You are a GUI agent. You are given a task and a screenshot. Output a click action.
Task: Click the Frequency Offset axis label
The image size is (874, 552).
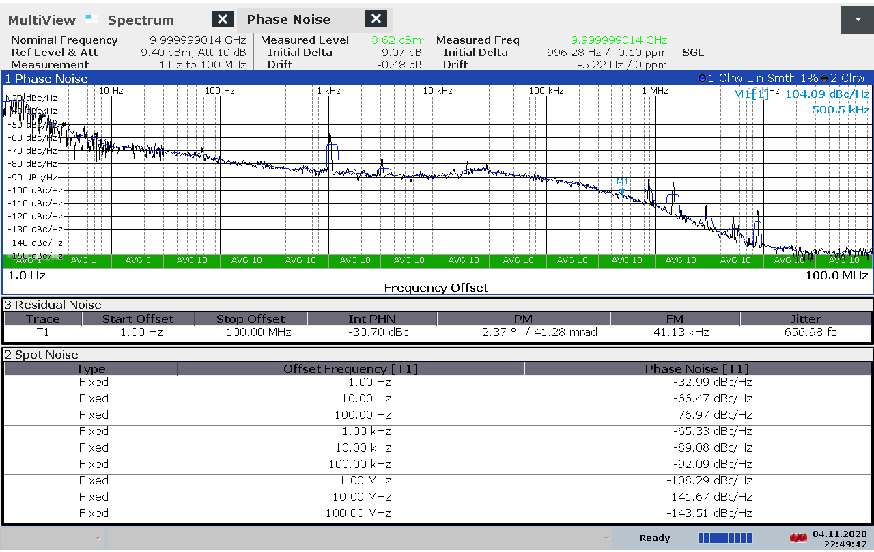point(436,288)
